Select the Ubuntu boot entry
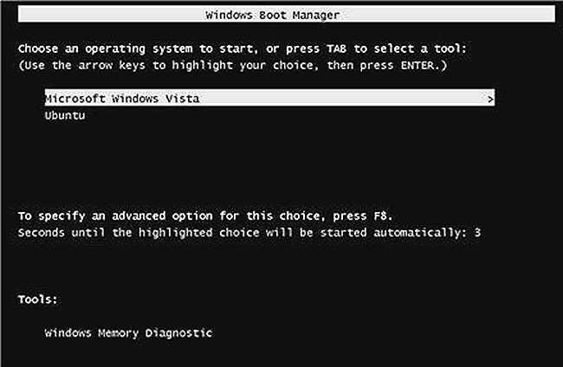The height and width of the screenshot is (367, 563). pyautogui.click(x=65, y=114)
